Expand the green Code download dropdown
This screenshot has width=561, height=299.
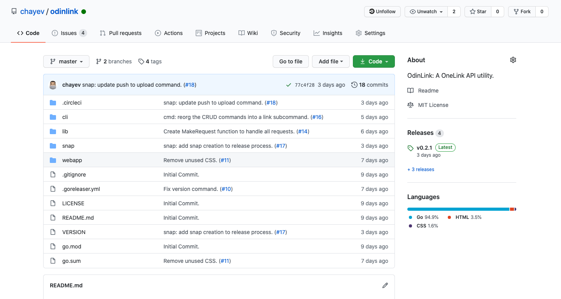[x=373, y=61]
